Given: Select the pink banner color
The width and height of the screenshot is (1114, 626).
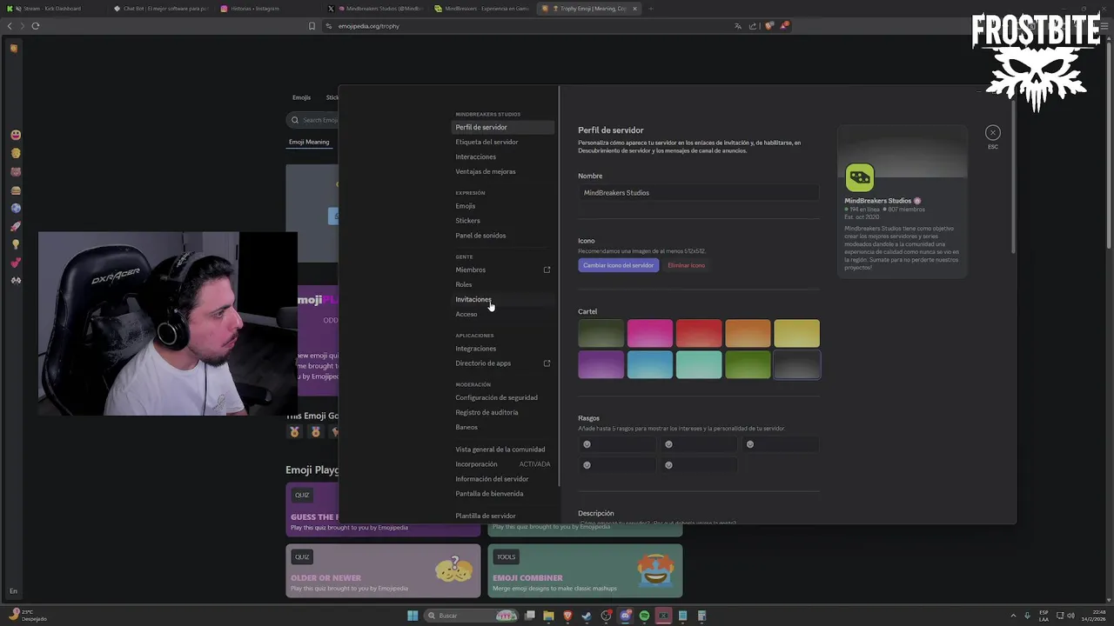Looking at the screenshot, I should tap(650, 333).
